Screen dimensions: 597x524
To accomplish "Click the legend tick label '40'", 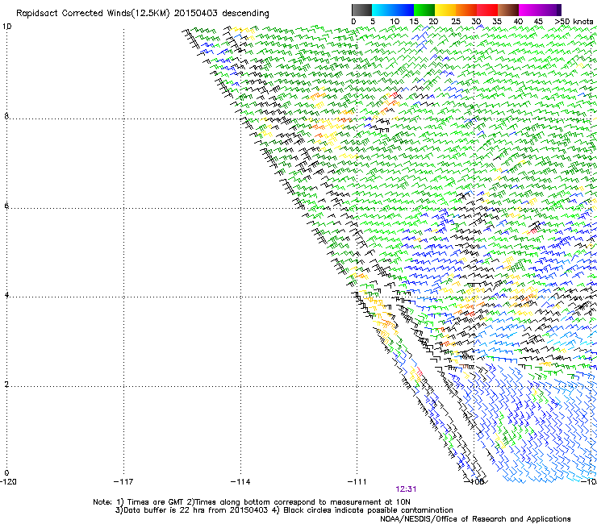I will click(x=518, y=22).
